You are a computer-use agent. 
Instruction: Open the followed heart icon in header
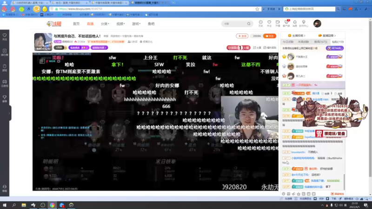click(269, 23)
